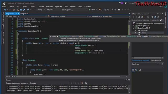Open the Game(int w, int h, string title) member dropdown
The width and height of the screenshot is (168, 94).
(x=110, y=16)
